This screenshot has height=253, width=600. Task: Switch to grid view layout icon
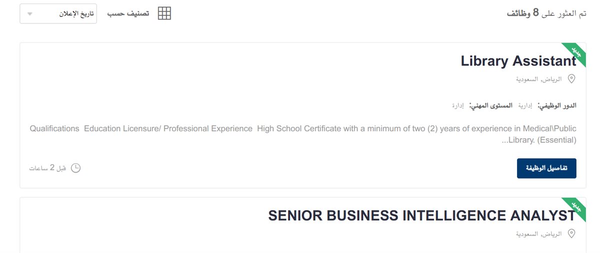pyautogui.click(x=164, y=13)
